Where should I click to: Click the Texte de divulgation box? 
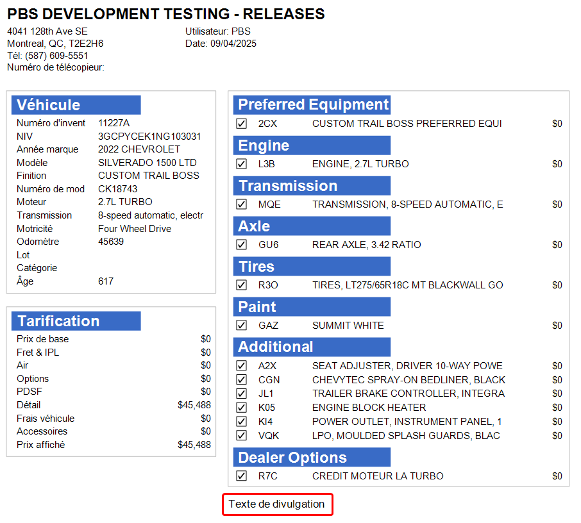277,504
